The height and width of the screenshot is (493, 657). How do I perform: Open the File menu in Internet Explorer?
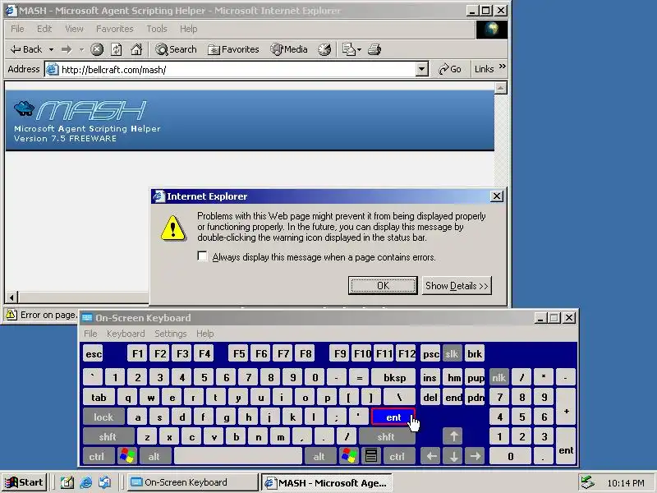(17, 29)
